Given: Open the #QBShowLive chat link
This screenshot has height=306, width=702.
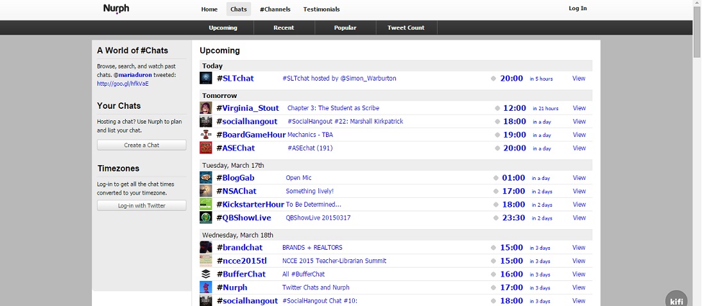Looking at the screenshot, I should pyautogui.click(x=244, y=218).
